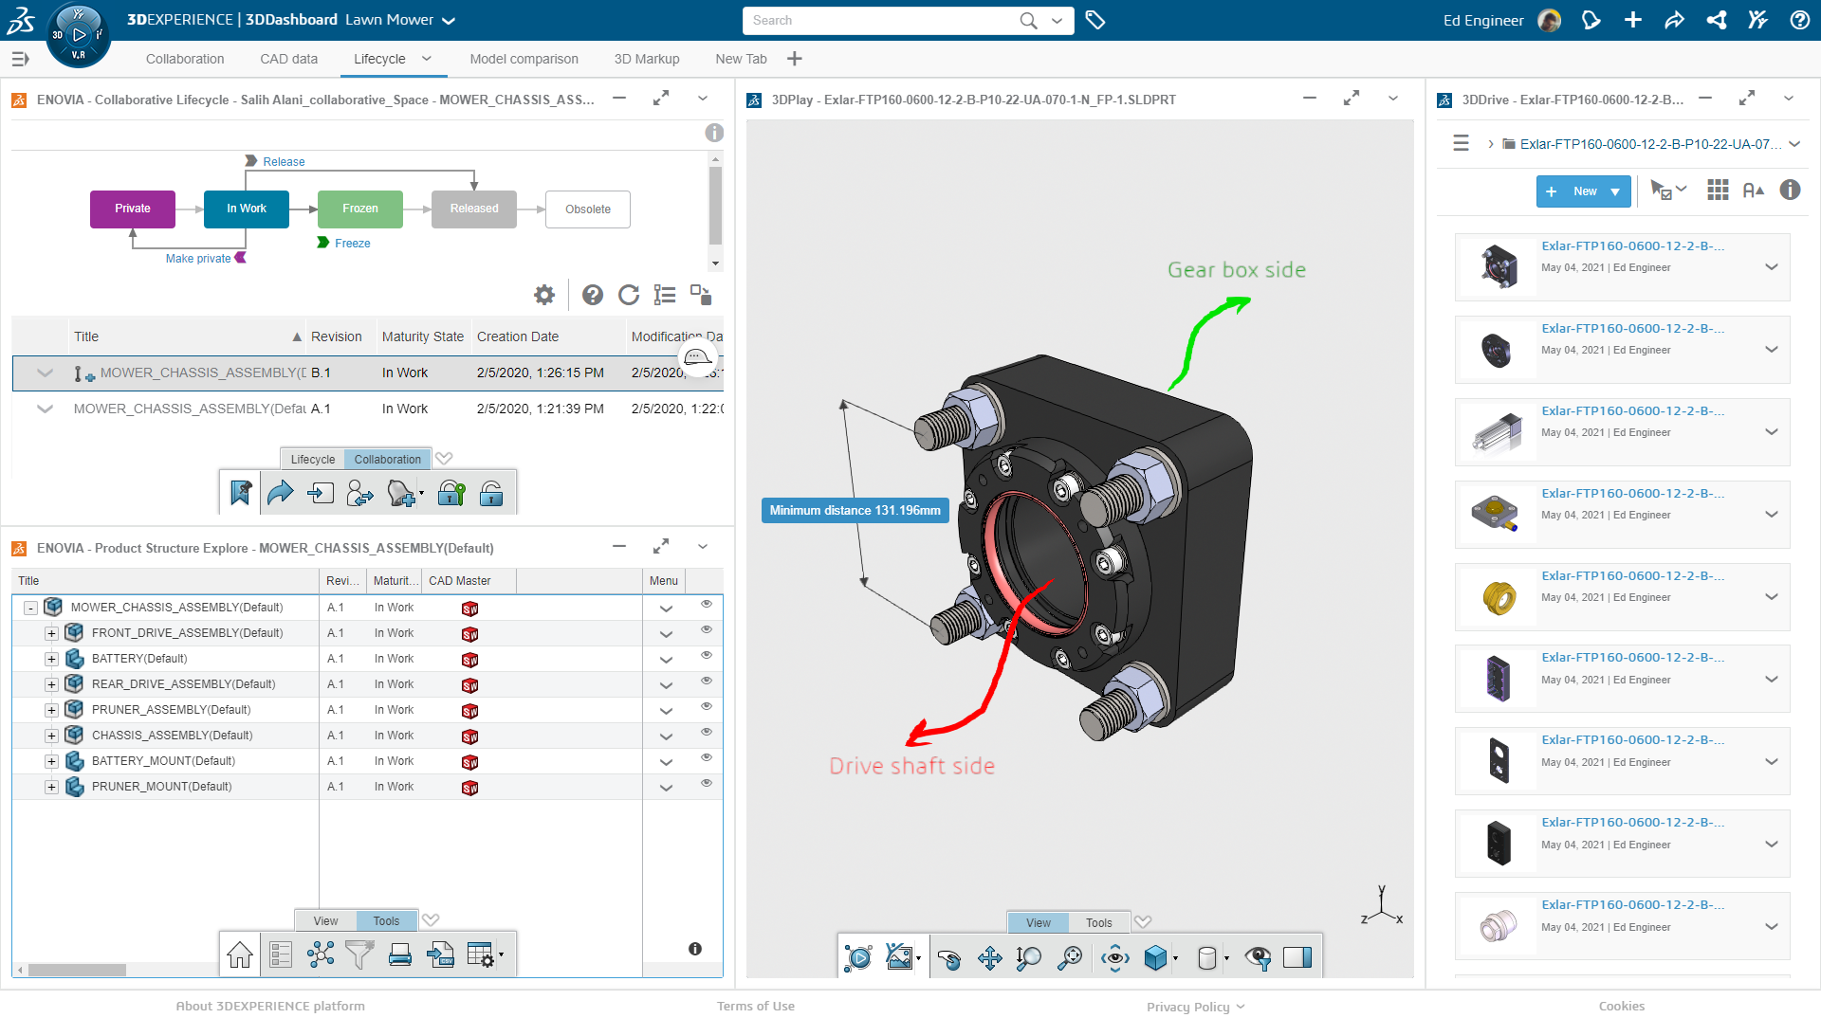This screenshot has height=1018, width=1821.
Task: Expand the FRONT_DRIVE_ASSEMBLY tree node
Action: tap(52, 632)
